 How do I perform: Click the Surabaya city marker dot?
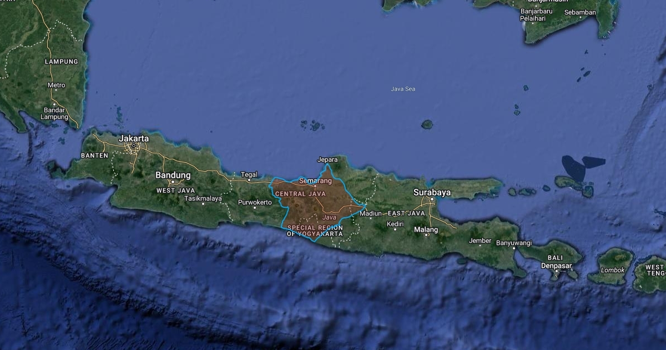pos(431,199)
